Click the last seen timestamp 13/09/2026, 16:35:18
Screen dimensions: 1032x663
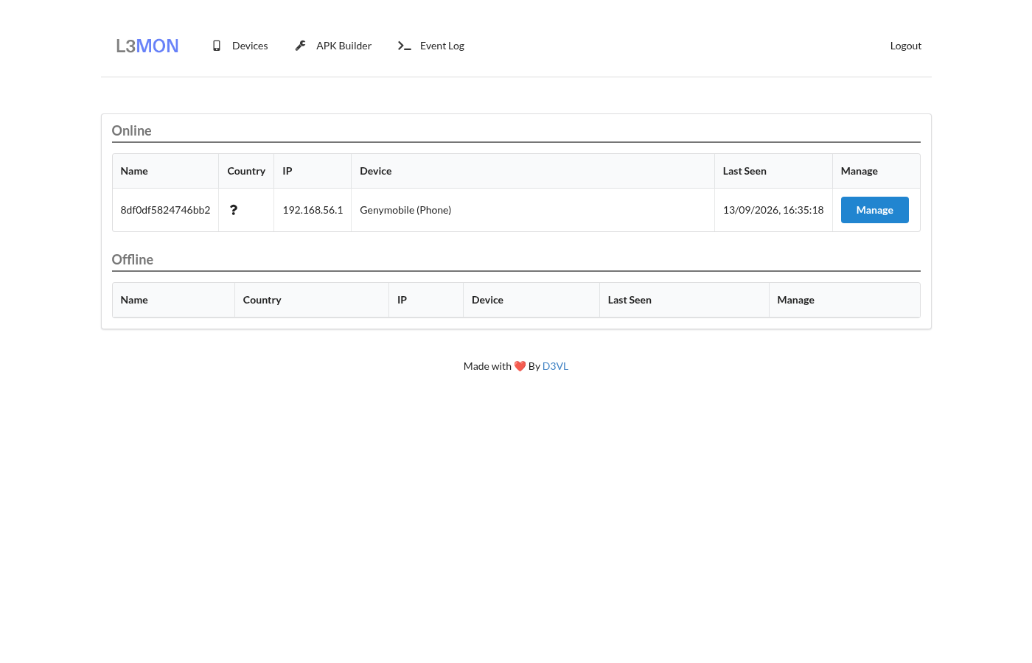pyautogui.click(x=773, y=210)
